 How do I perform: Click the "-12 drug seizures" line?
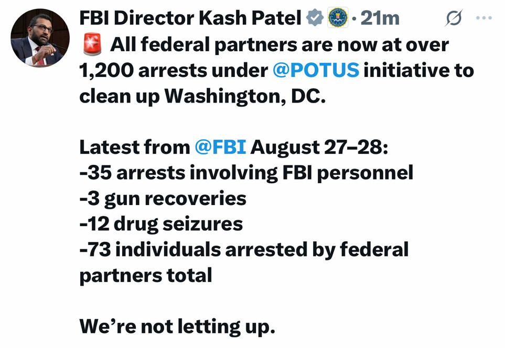tap(161, 224)
